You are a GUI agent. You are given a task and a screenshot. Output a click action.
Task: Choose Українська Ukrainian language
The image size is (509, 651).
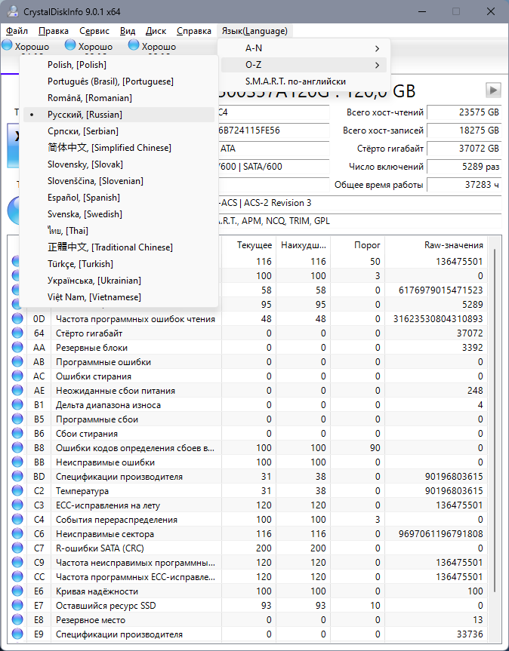coord(119,281)
